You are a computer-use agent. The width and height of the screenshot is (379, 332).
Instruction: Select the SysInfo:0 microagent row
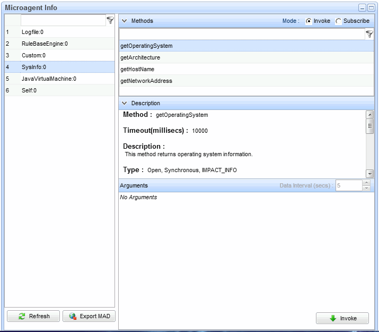59,67
